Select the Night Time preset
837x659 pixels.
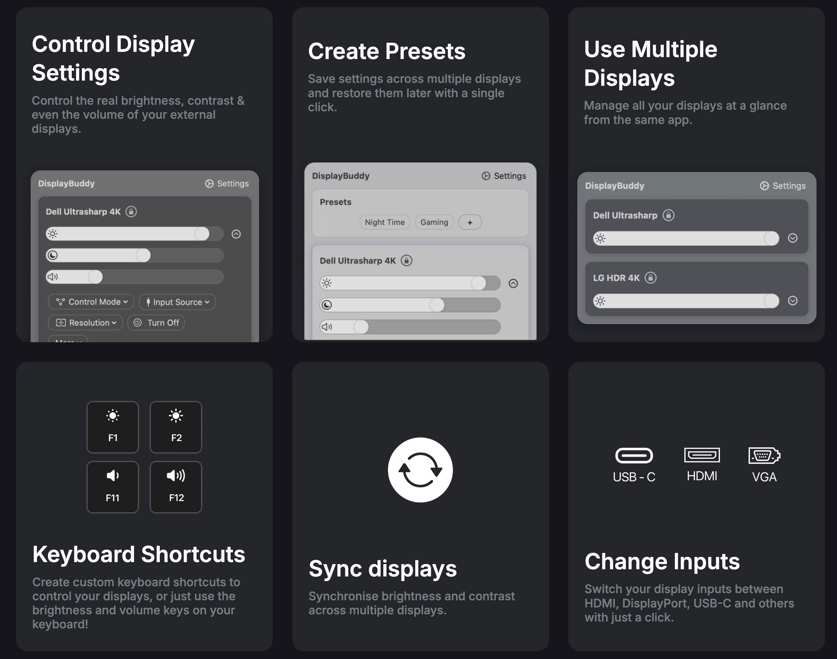(x=385, y=222)
